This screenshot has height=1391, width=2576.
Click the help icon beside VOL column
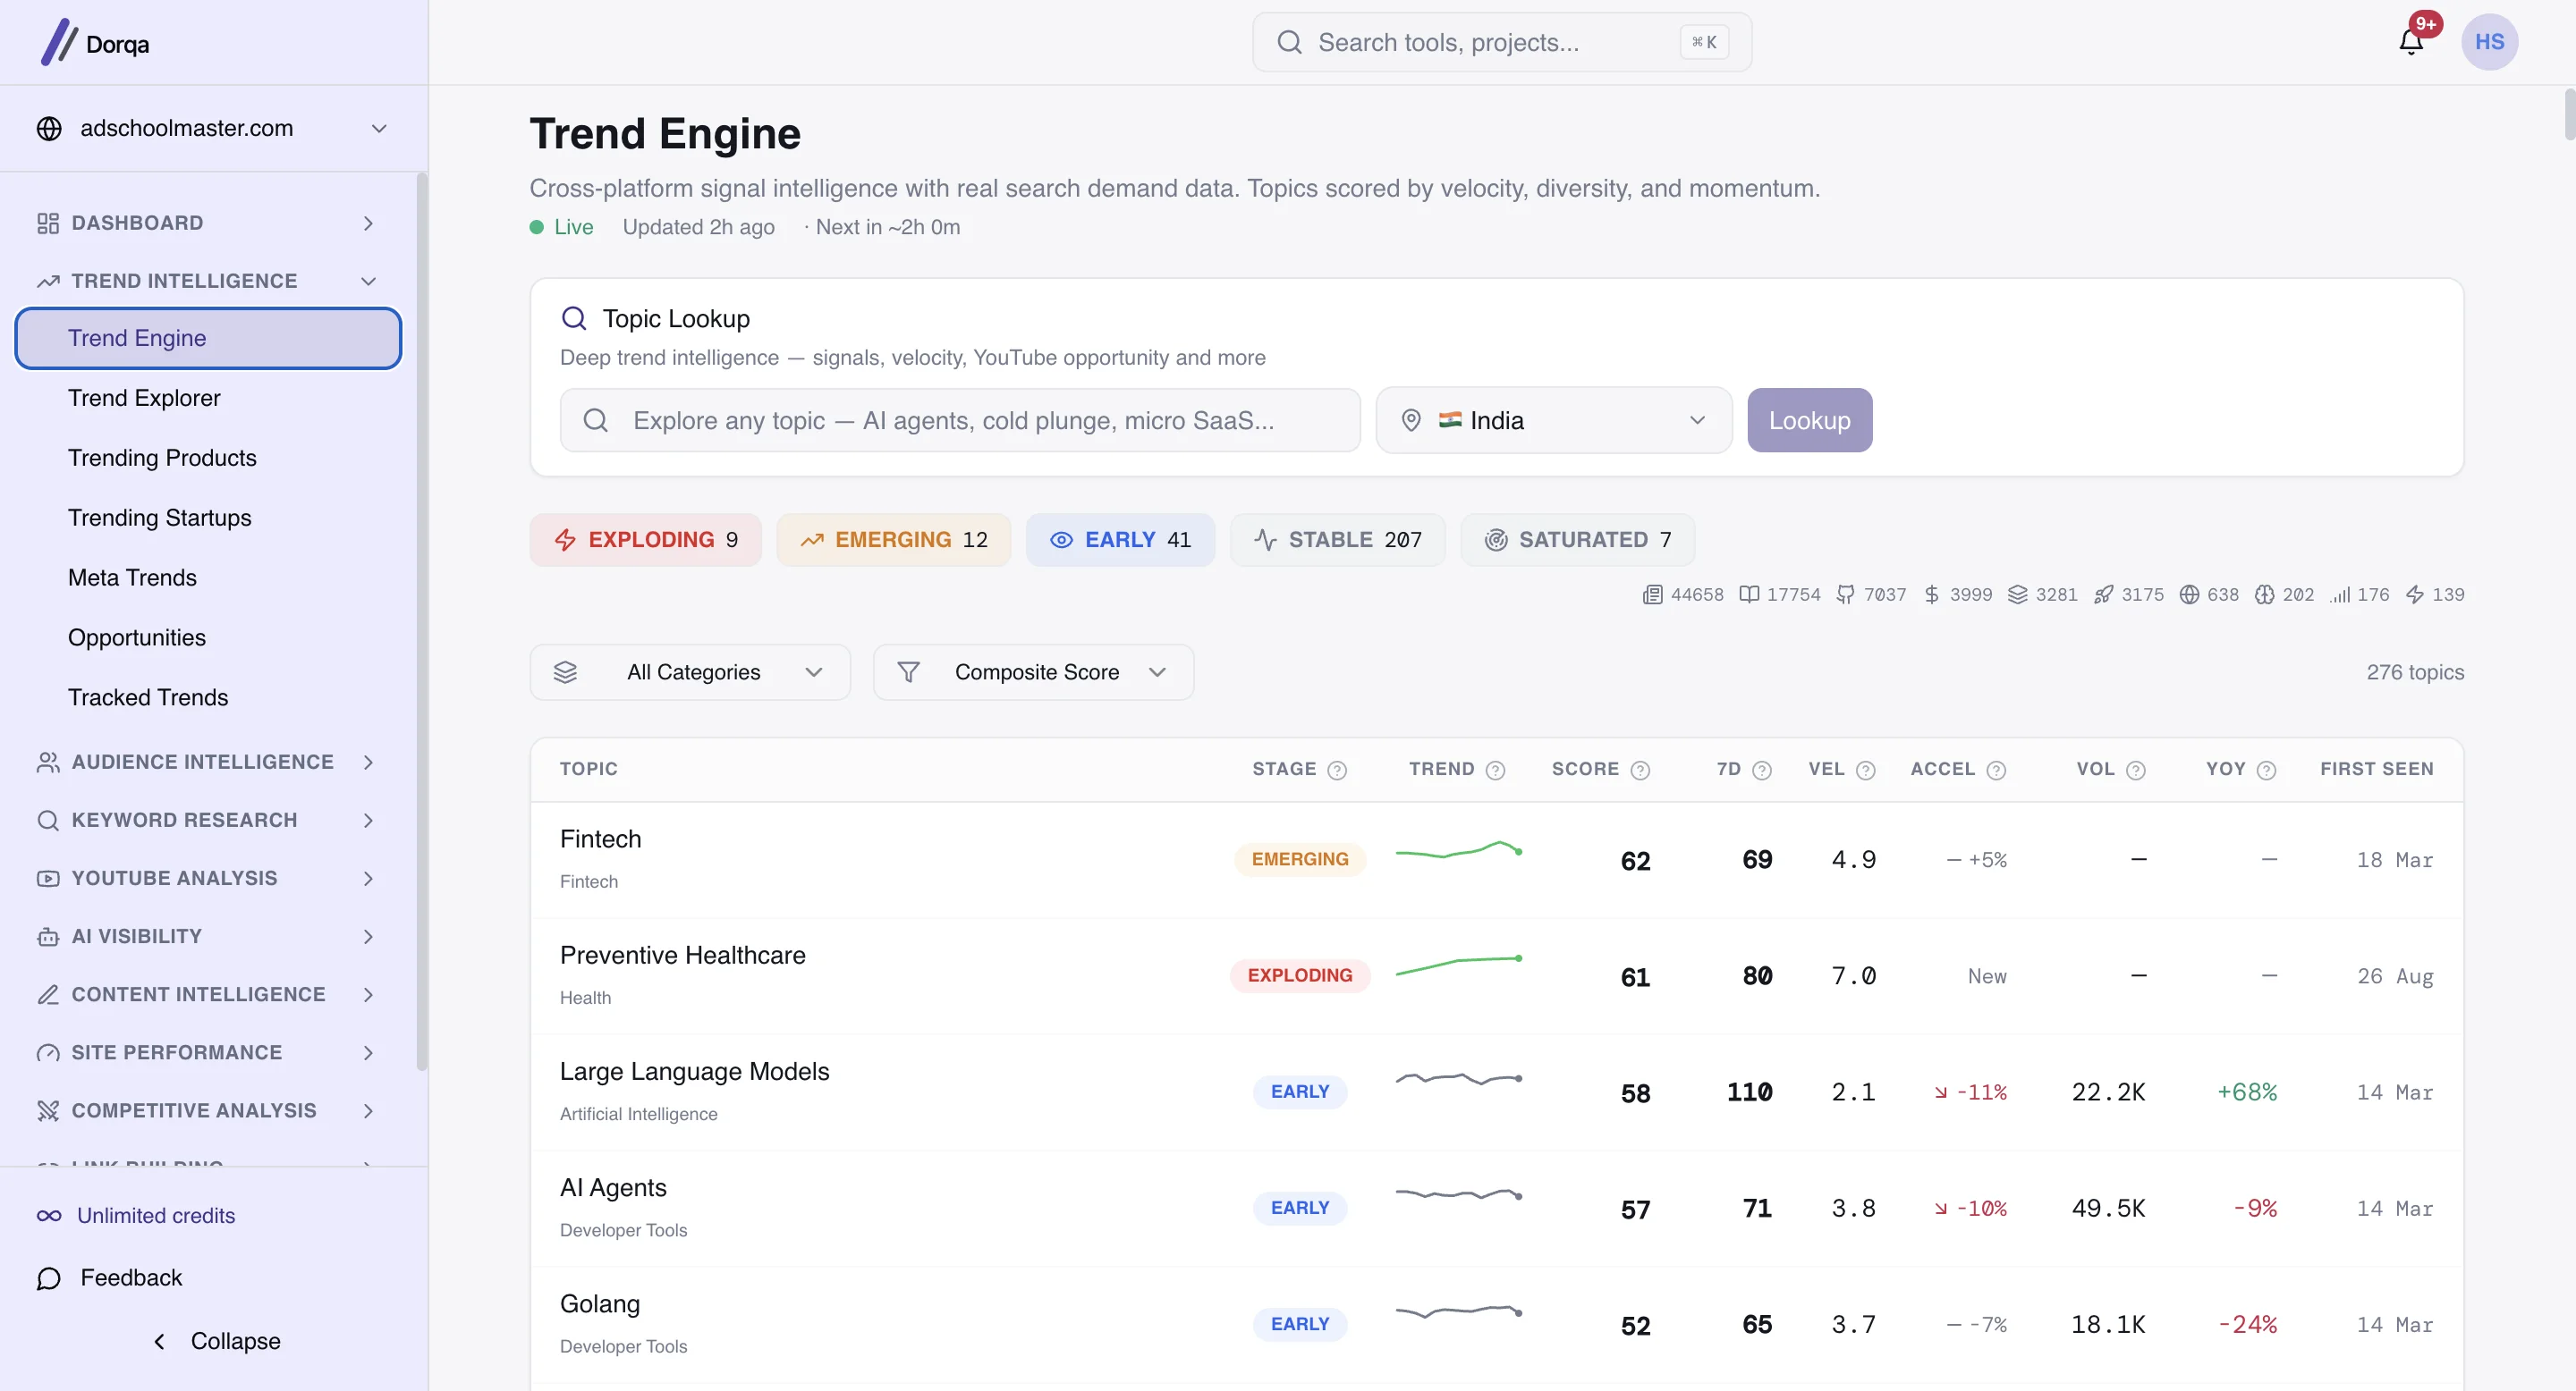(2135, 770)
